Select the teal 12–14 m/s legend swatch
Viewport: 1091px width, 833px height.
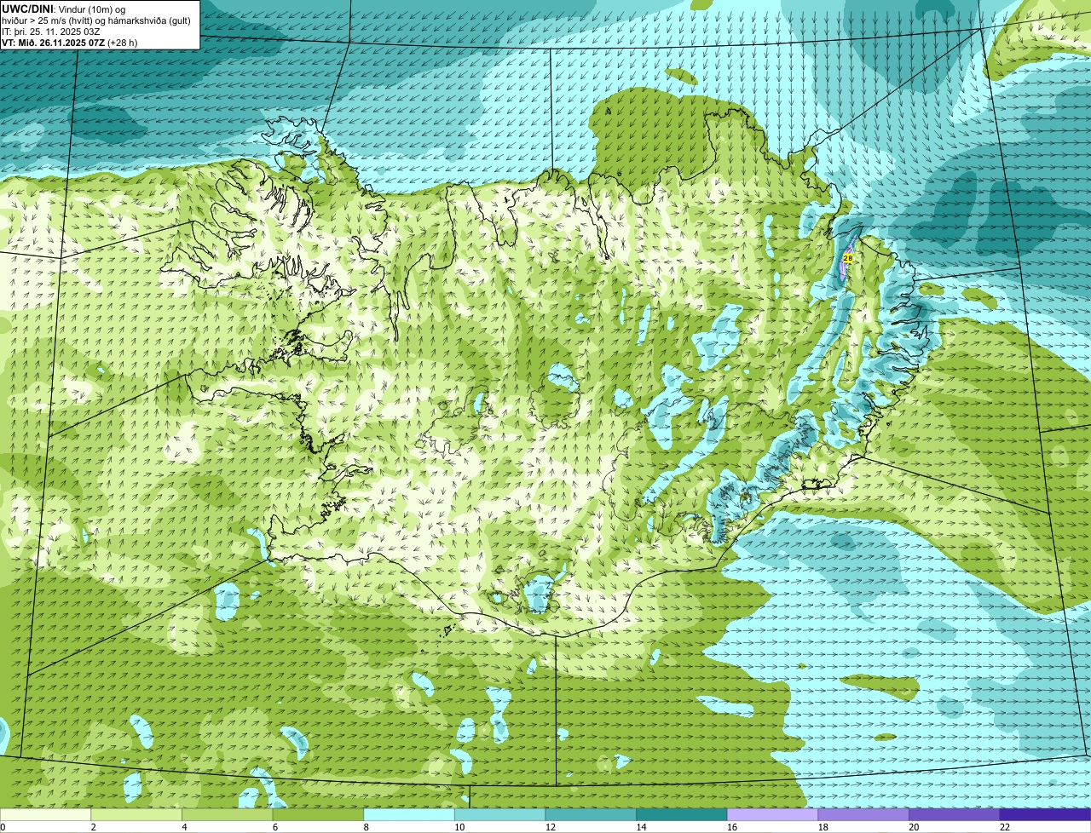point(591,814)
